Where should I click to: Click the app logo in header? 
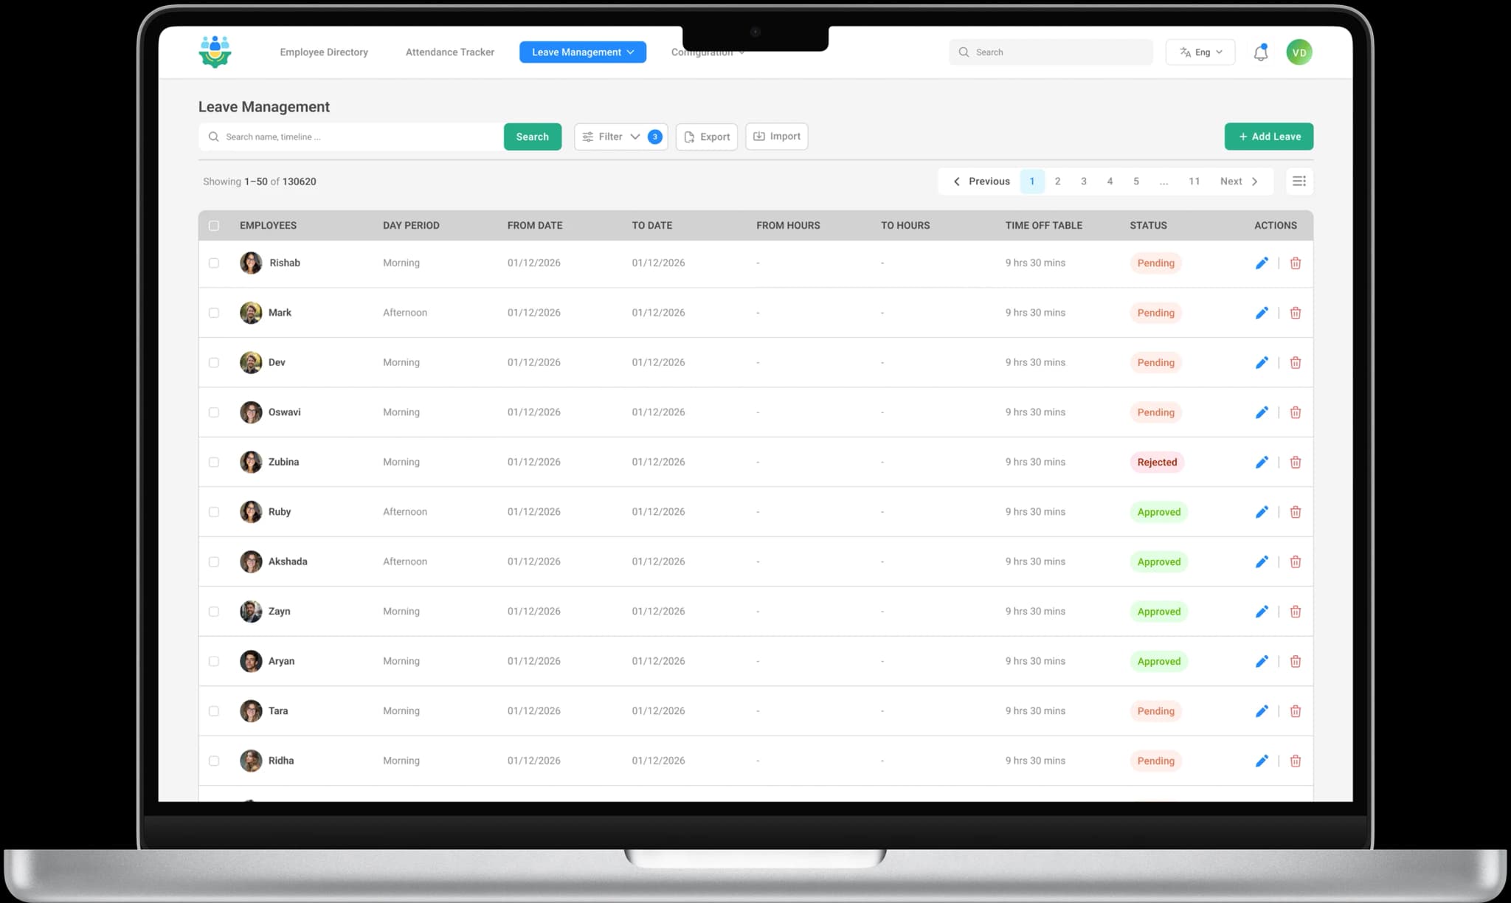coord(215,52)
